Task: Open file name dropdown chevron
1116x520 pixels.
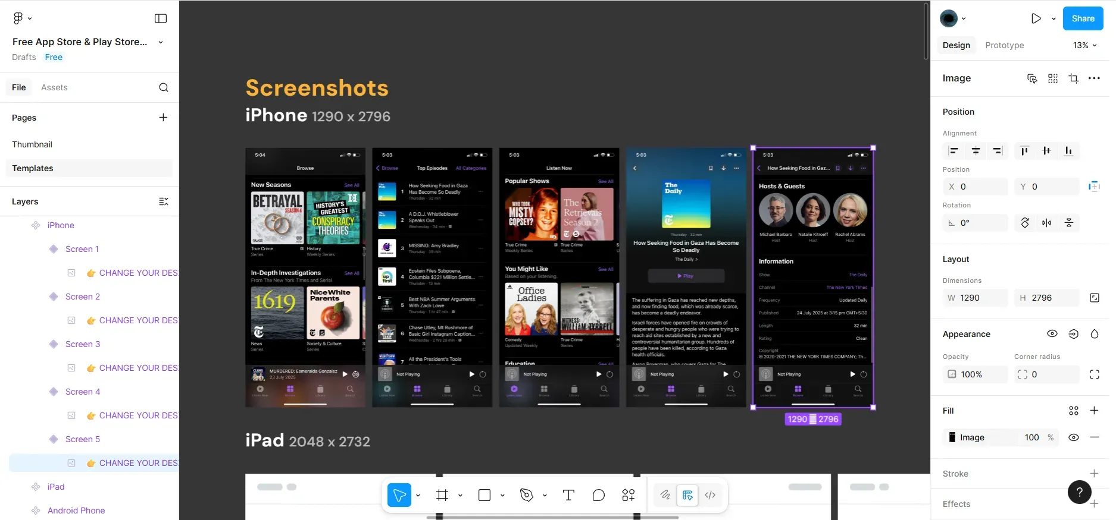Action: [x=161, y=42]
